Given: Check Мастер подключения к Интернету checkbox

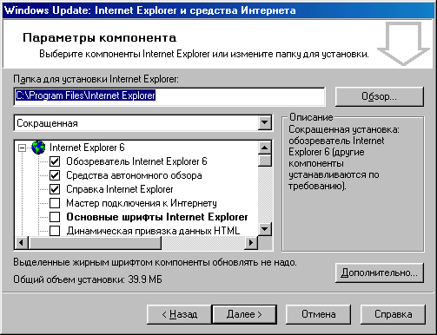Looking at the screenshot, I should pyautogui.click(x=55, y=203).
